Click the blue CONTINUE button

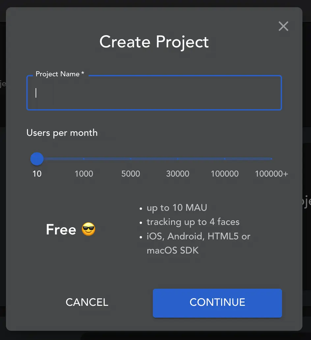pos(217,303)
